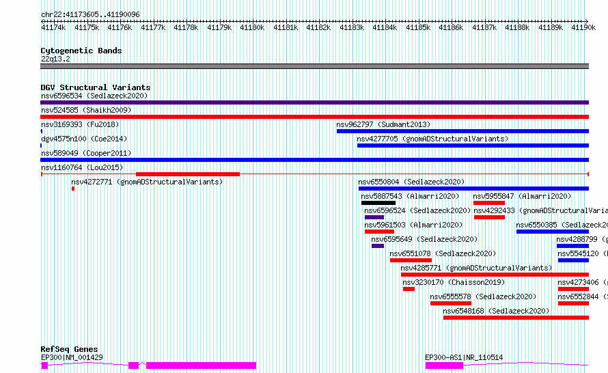Click the gray 22q13.2 cytogenetic band bar
608x373 pixels.
314,66
